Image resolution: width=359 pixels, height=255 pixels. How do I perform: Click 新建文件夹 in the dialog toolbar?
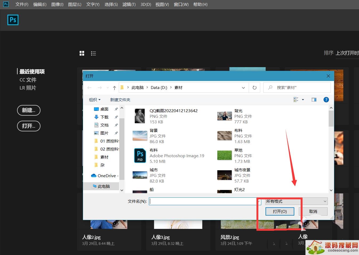coord(120,100)
